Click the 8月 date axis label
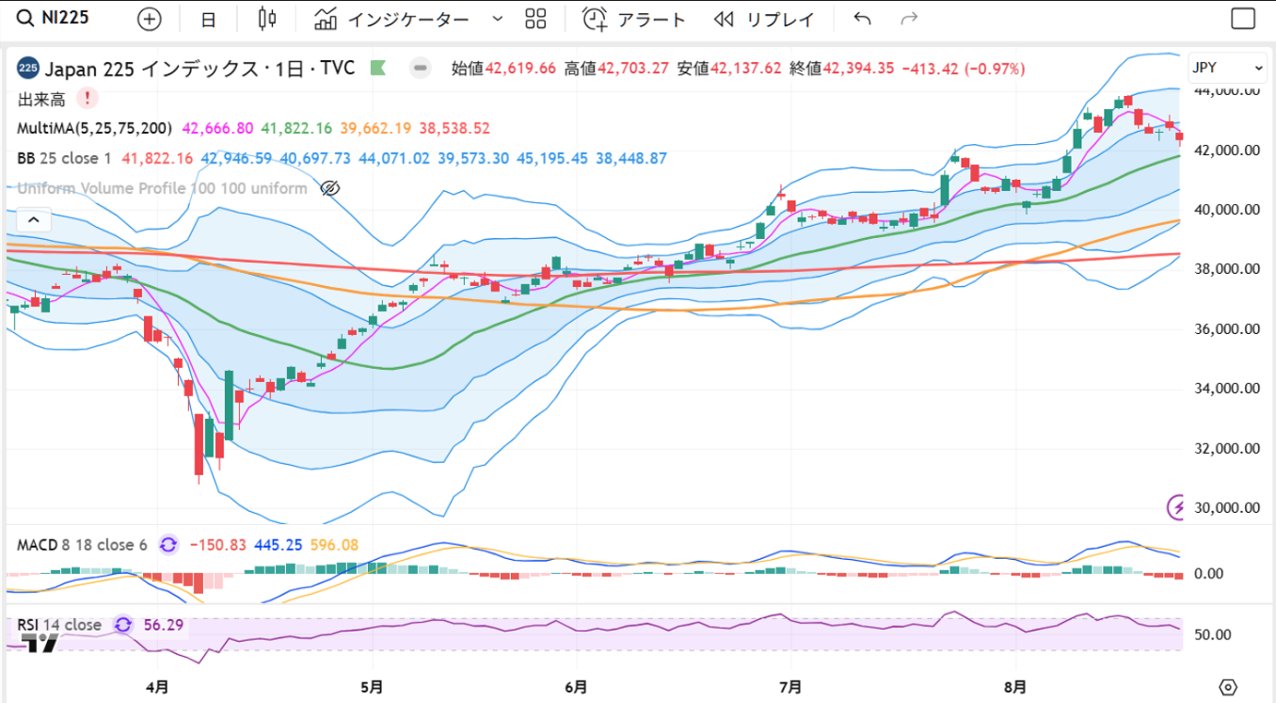Viewport: 1276px width, 703px height. tap(1015, 686)
